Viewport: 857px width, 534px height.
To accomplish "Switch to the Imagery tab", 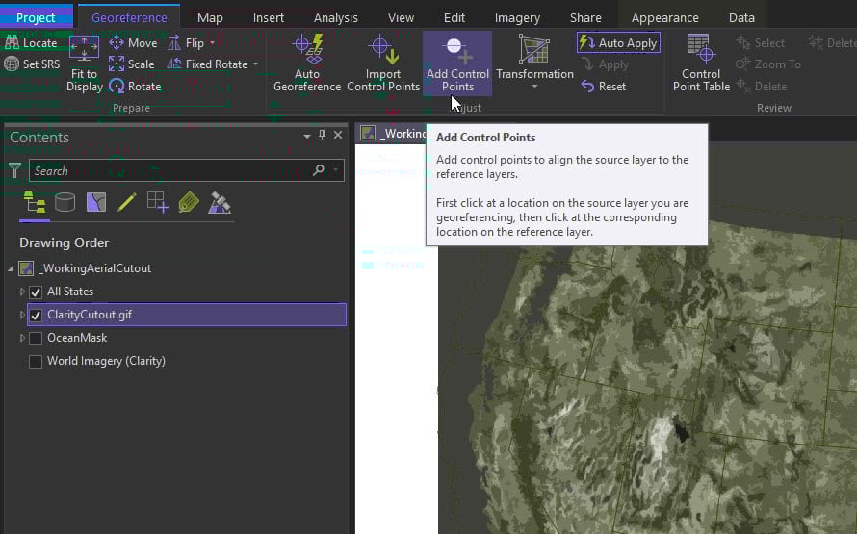I will (517, 17).
